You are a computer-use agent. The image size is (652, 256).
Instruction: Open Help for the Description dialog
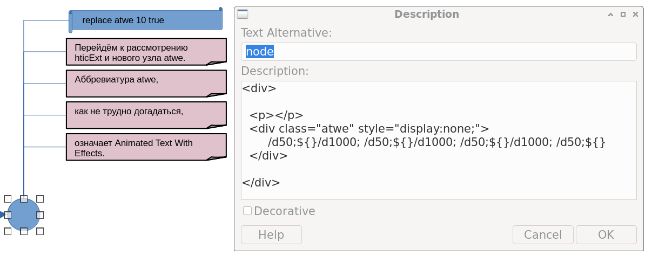(271, 234)
